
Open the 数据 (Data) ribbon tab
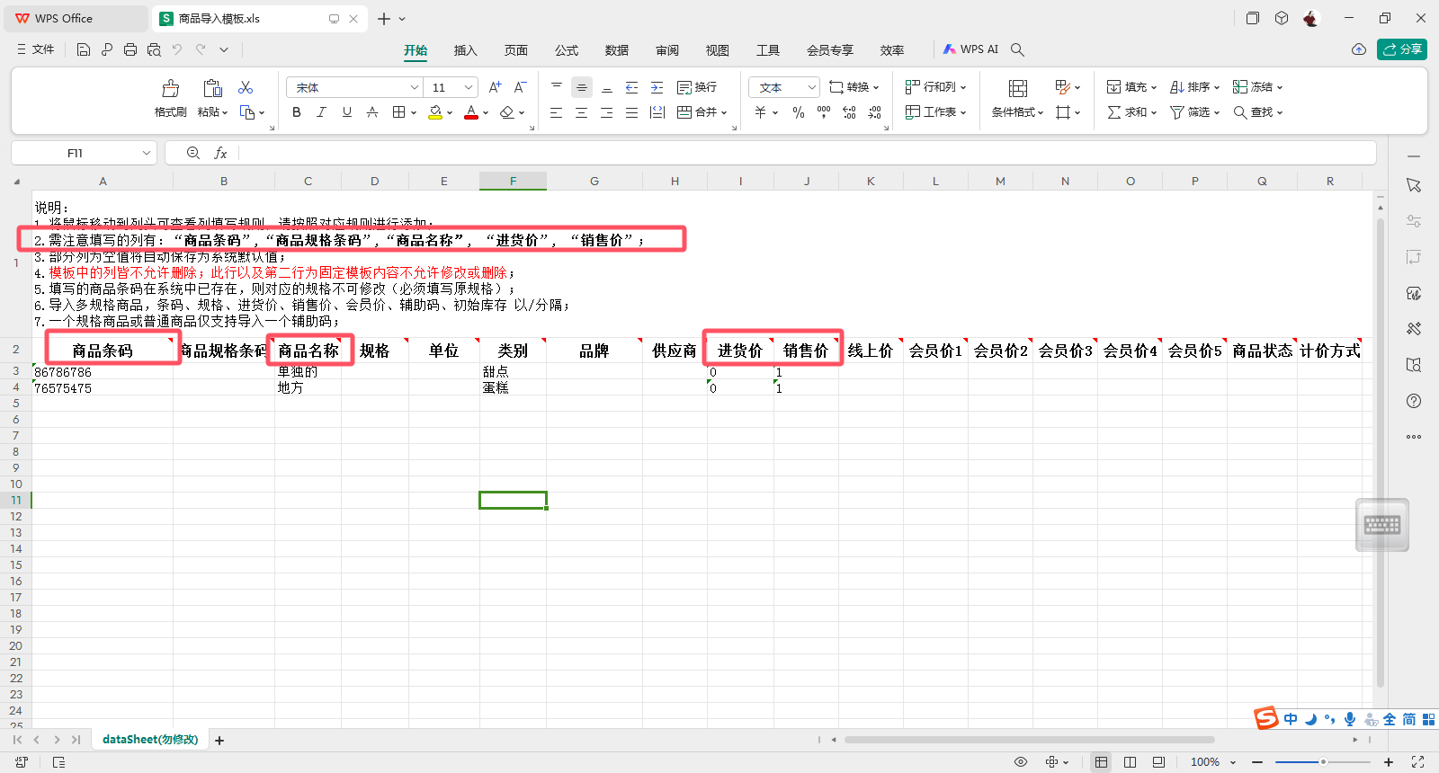point(616,50)
